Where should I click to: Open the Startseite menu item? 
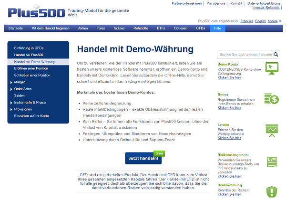(16, 29)
